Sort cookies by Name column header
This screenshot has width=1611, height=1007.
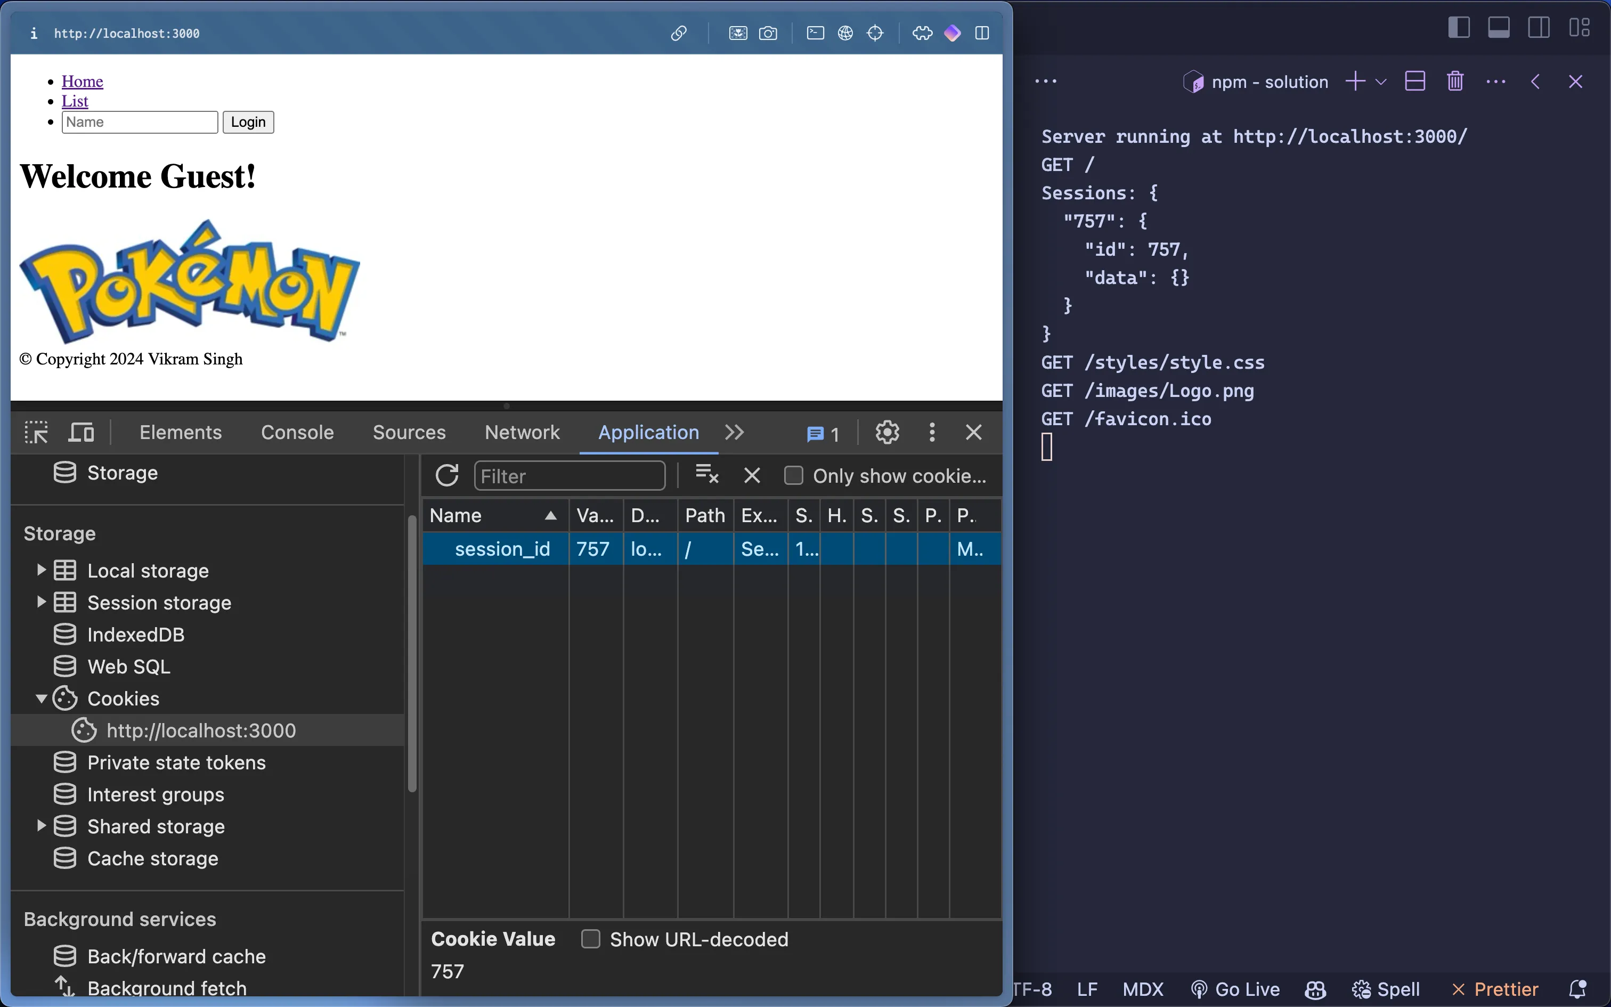point(495,516)
